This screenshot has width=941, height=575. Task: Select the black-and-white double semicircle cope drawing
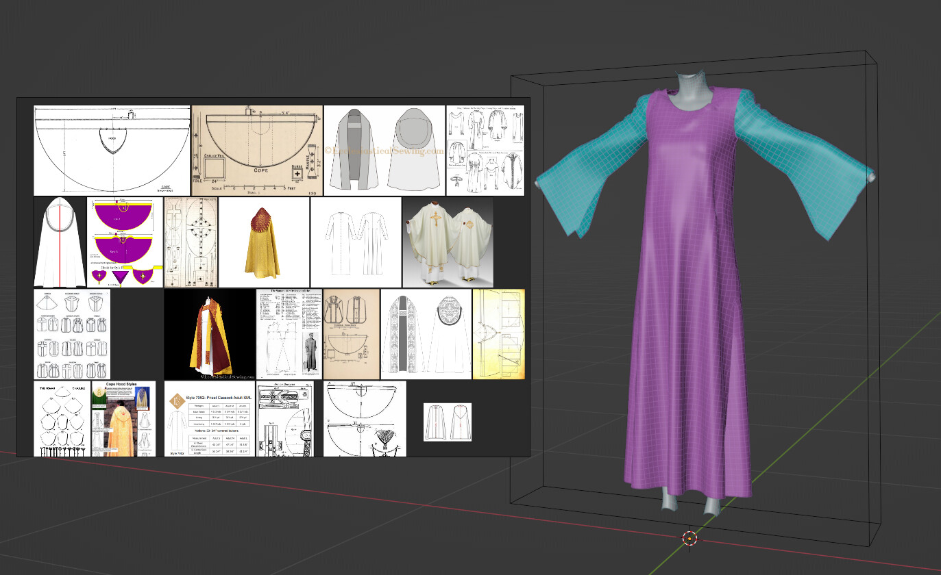[x=365, y=419]
